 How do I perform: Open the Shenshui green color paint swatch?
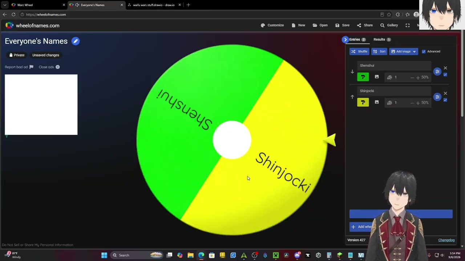coord(363,77)
